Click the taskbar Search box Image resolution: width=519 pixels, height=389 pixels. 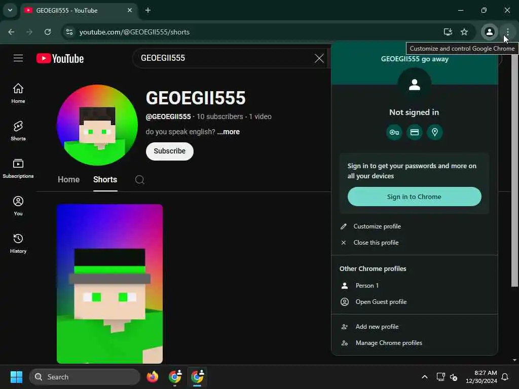[85, 377]
